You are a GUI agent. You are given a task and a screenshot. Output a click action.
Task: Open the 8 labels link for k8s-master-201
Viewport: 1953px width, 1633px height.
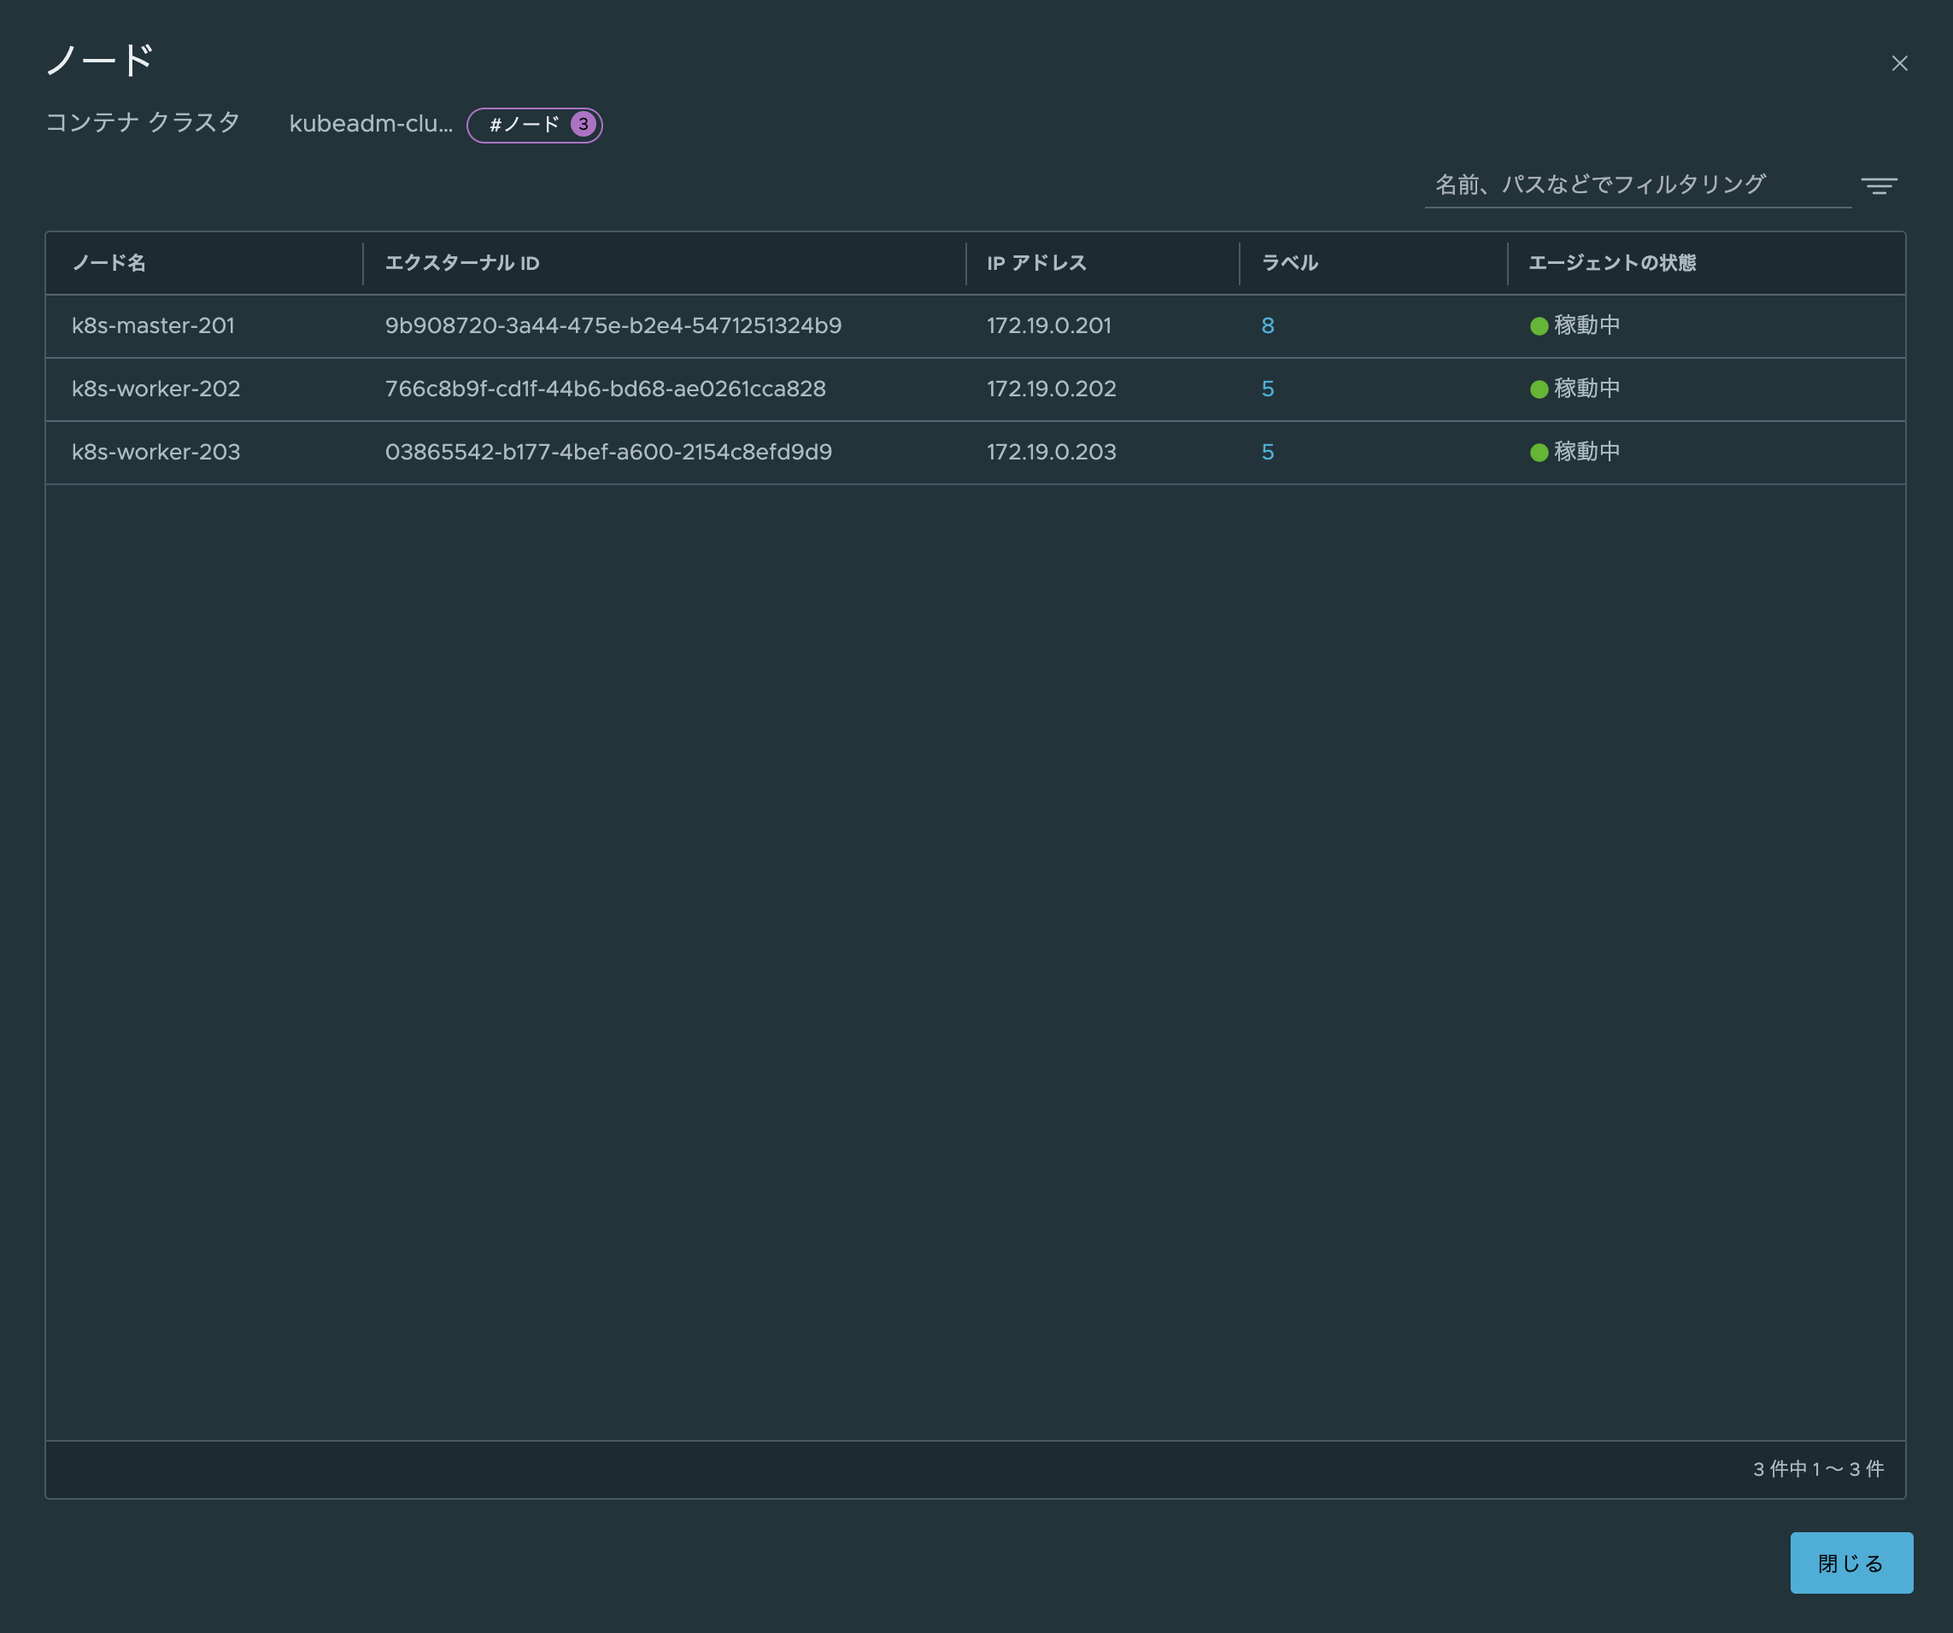click(1267, 326)
